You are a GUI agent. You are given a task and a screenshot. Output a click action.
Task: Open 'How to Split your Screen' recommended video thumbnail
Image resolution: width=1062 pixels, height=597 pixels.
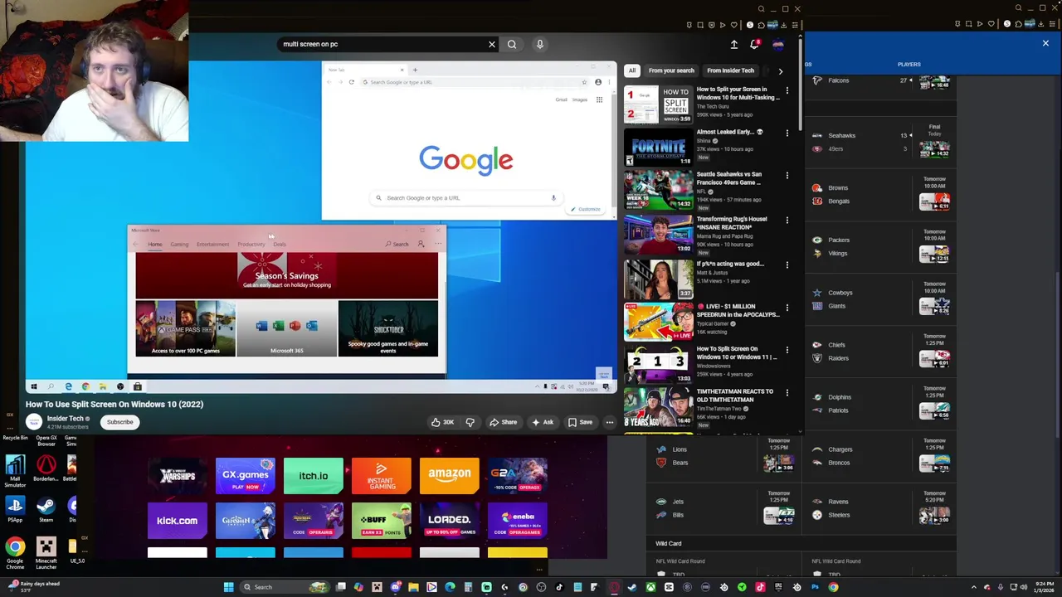(658, 104)
